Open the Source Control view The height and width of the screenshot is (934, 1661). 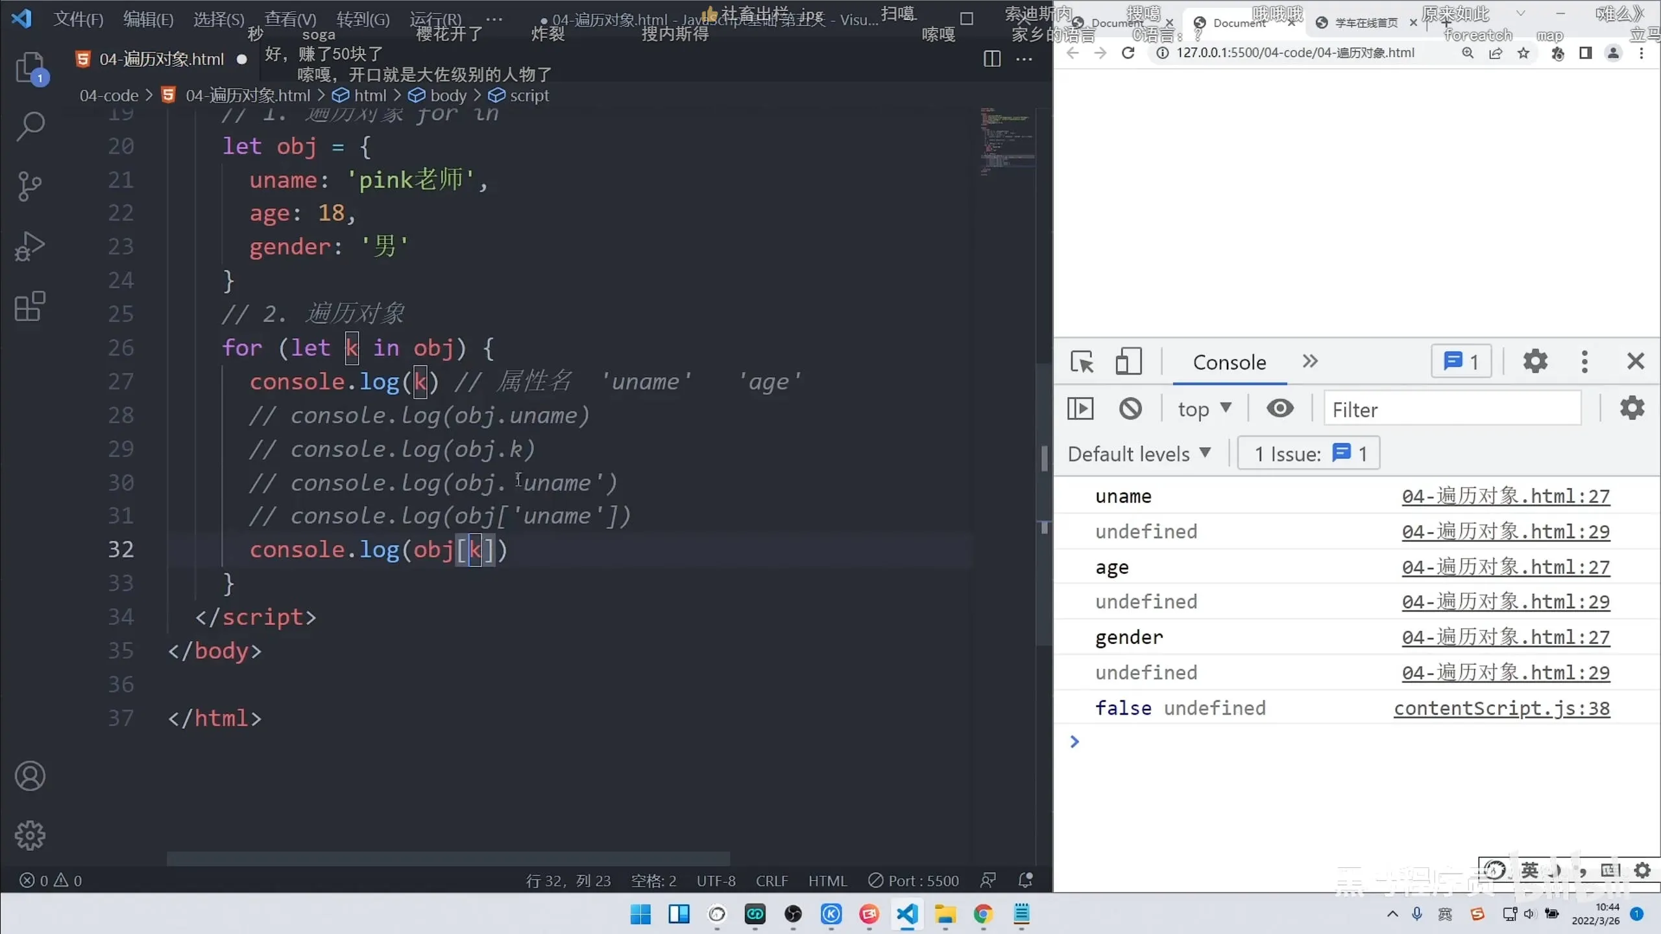click(x=30, y=186)
